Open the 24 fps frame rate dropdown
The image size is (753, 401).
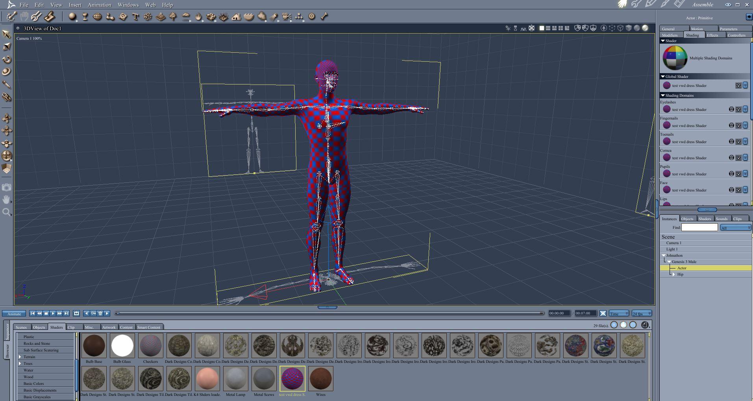point(642,313)
